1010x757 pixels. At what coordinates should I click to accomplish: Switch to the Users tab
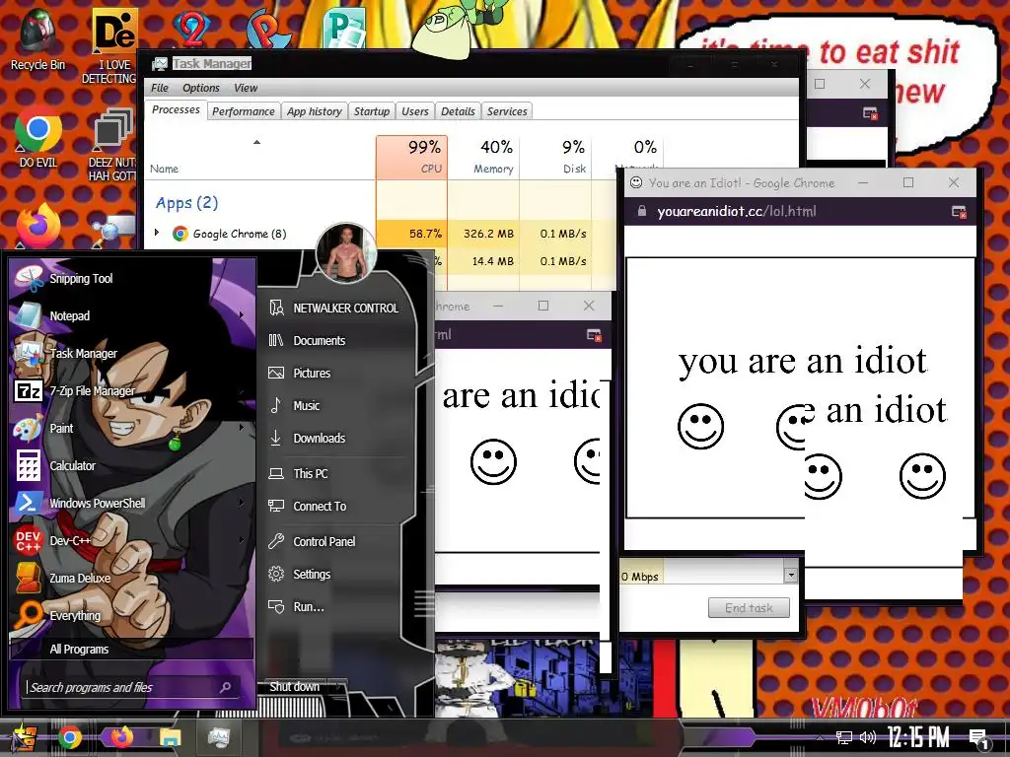[x=415, y=111]
